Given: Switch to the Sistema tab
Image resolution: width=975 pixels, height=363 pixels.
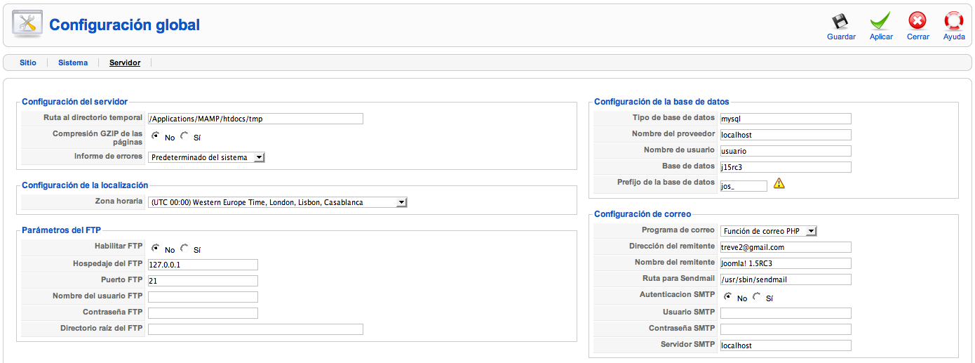Looking at the screenshot, I should pyautogui.click(x=73, y=62).
